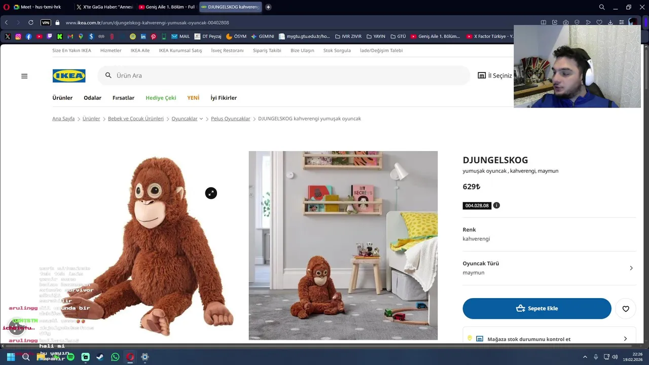The image size is (649, 365).
Task: Open the İyi Fikirler menu
Action: 224,98
